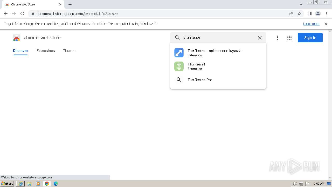Image resolution: width=332 pixels, height=187 pixels.
Task: Click the Sign in button
Action: click(x=310, y=38)
